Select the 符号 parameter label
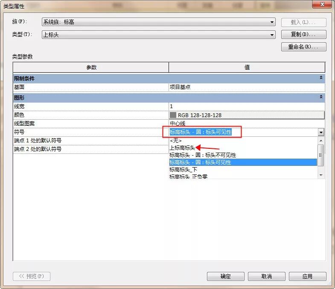Image resolution: width=335 pixels, height=289 pixels. [x=19, y=132]
